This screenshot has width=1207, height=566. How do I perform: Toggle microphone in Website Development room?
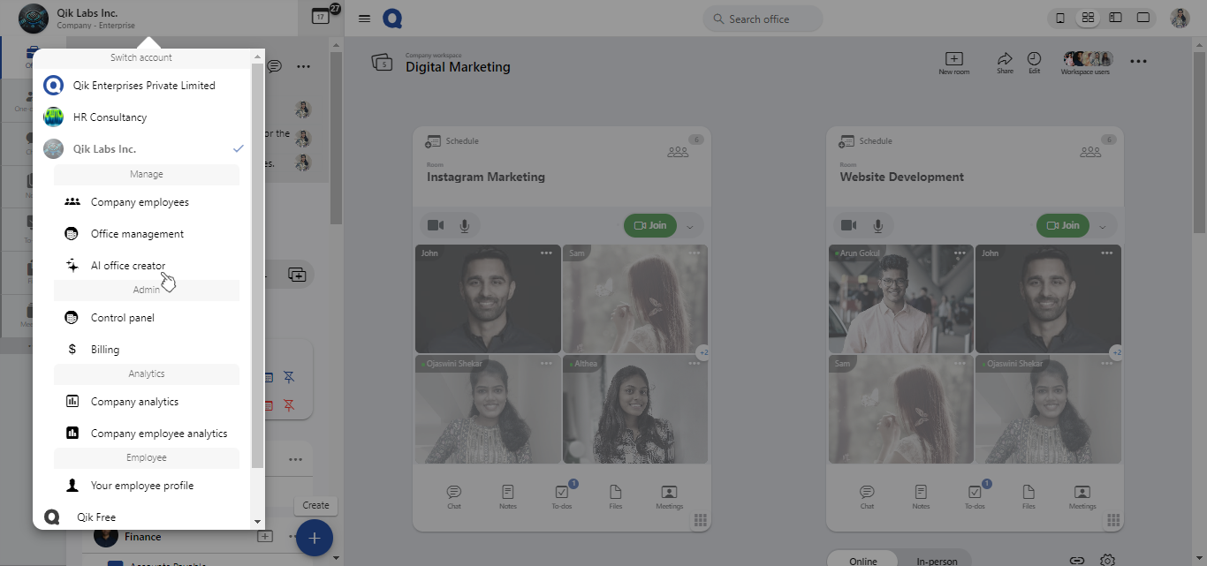click(x=877, y=225)
